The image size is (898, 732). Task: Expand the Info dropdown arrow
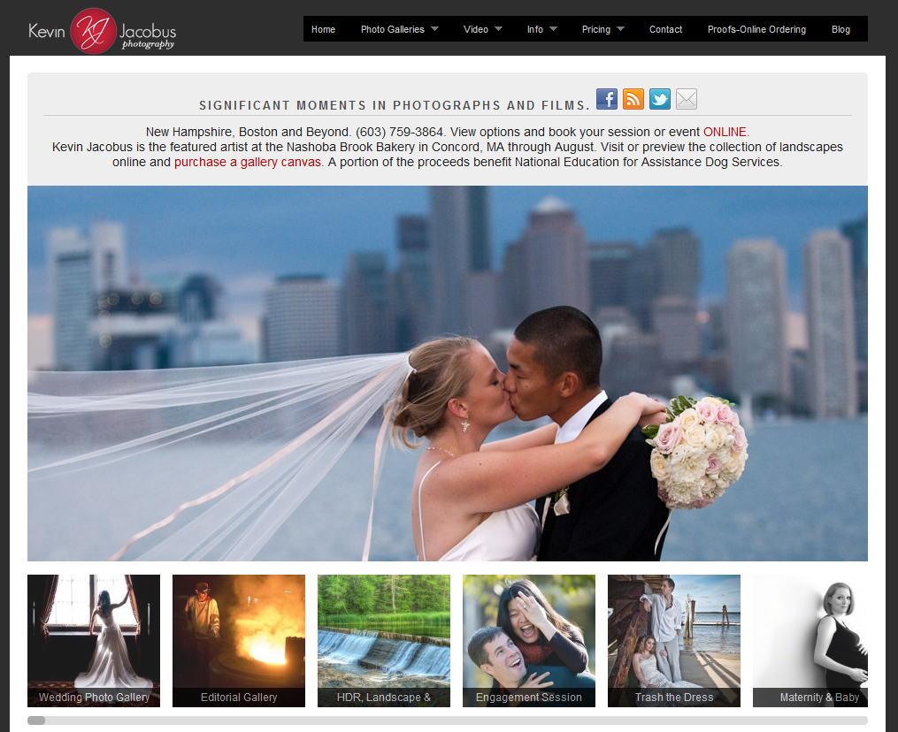553,28
